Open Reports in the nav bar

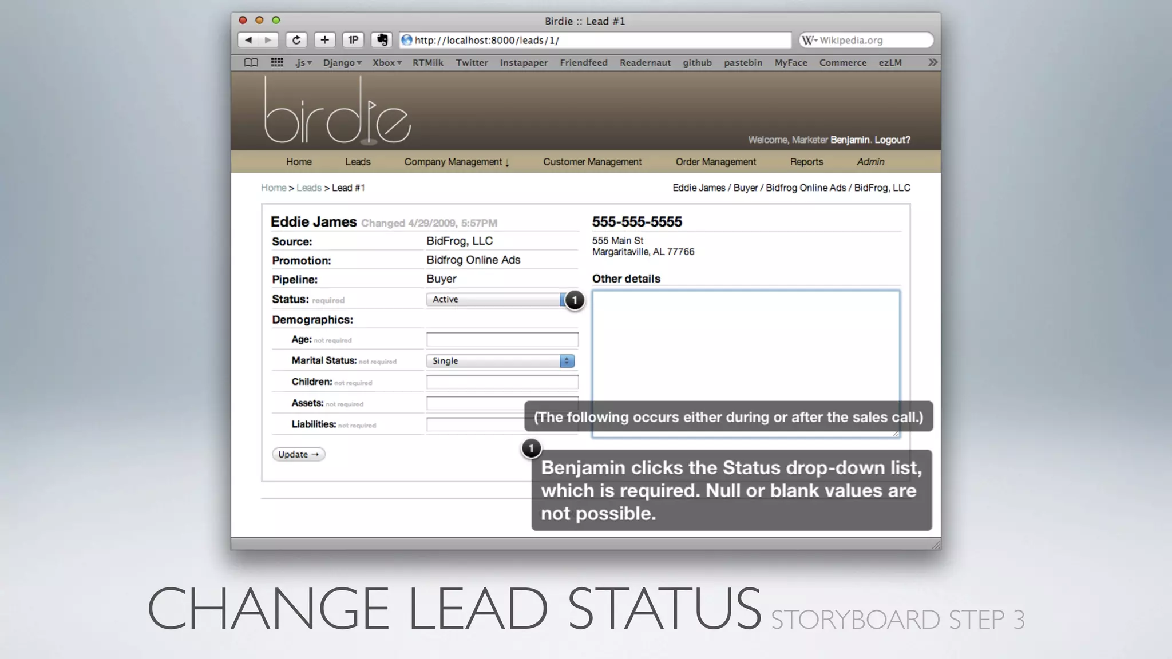pos(806,162)
